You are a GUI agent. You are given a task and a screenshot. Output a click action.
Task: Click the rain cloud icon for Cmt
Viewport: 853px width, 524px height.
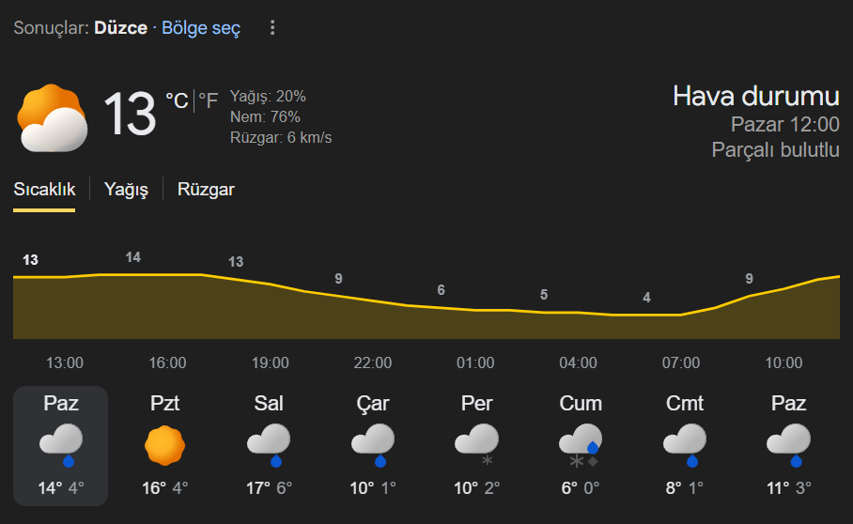click(684, 445)
